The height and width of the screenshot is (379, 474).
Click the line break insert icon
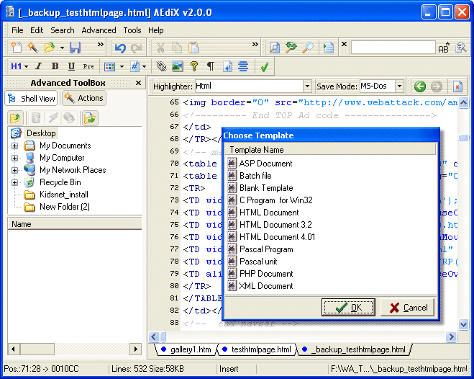[x=227, y=66]
